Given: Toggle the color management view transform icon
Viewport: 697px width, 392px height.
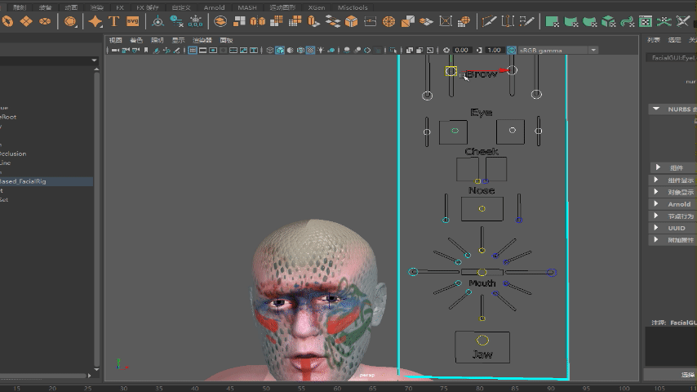Looking at the screenshot, I should (512, 51).
